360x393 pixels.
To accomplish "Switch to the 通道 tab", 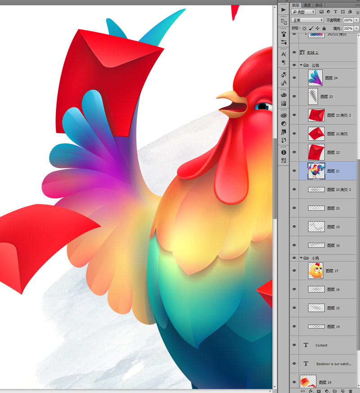I will pyautogui.click(x=307, y=5).
